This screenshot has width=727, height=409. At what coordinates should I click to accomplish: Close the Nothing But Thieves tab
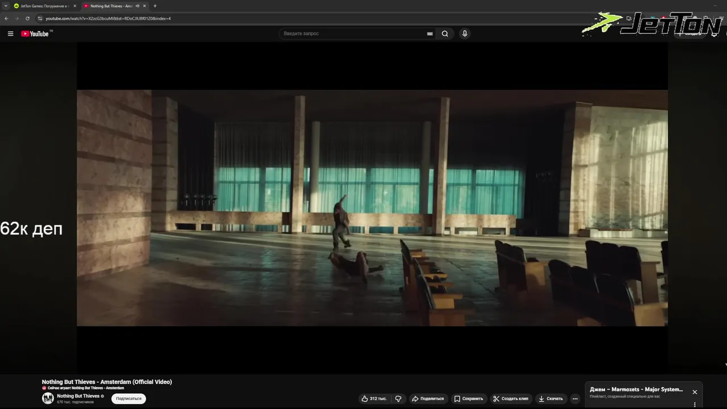pos(144,6)
